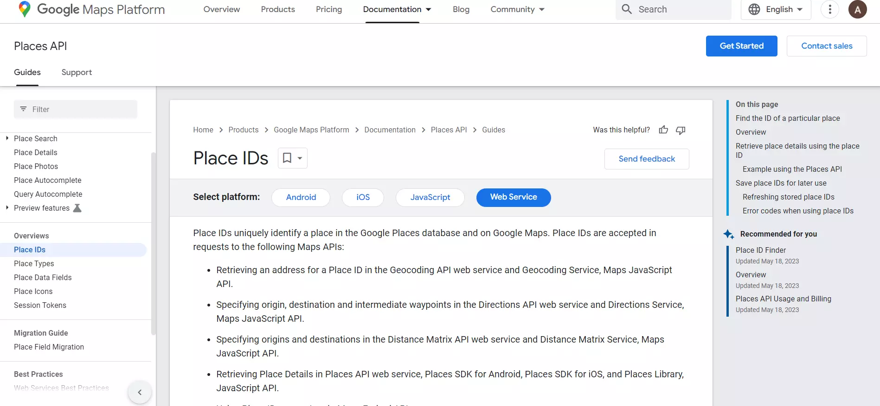Click the Send feedback button
Viewport: 880px width, 406px height.
tap(647, 159)
